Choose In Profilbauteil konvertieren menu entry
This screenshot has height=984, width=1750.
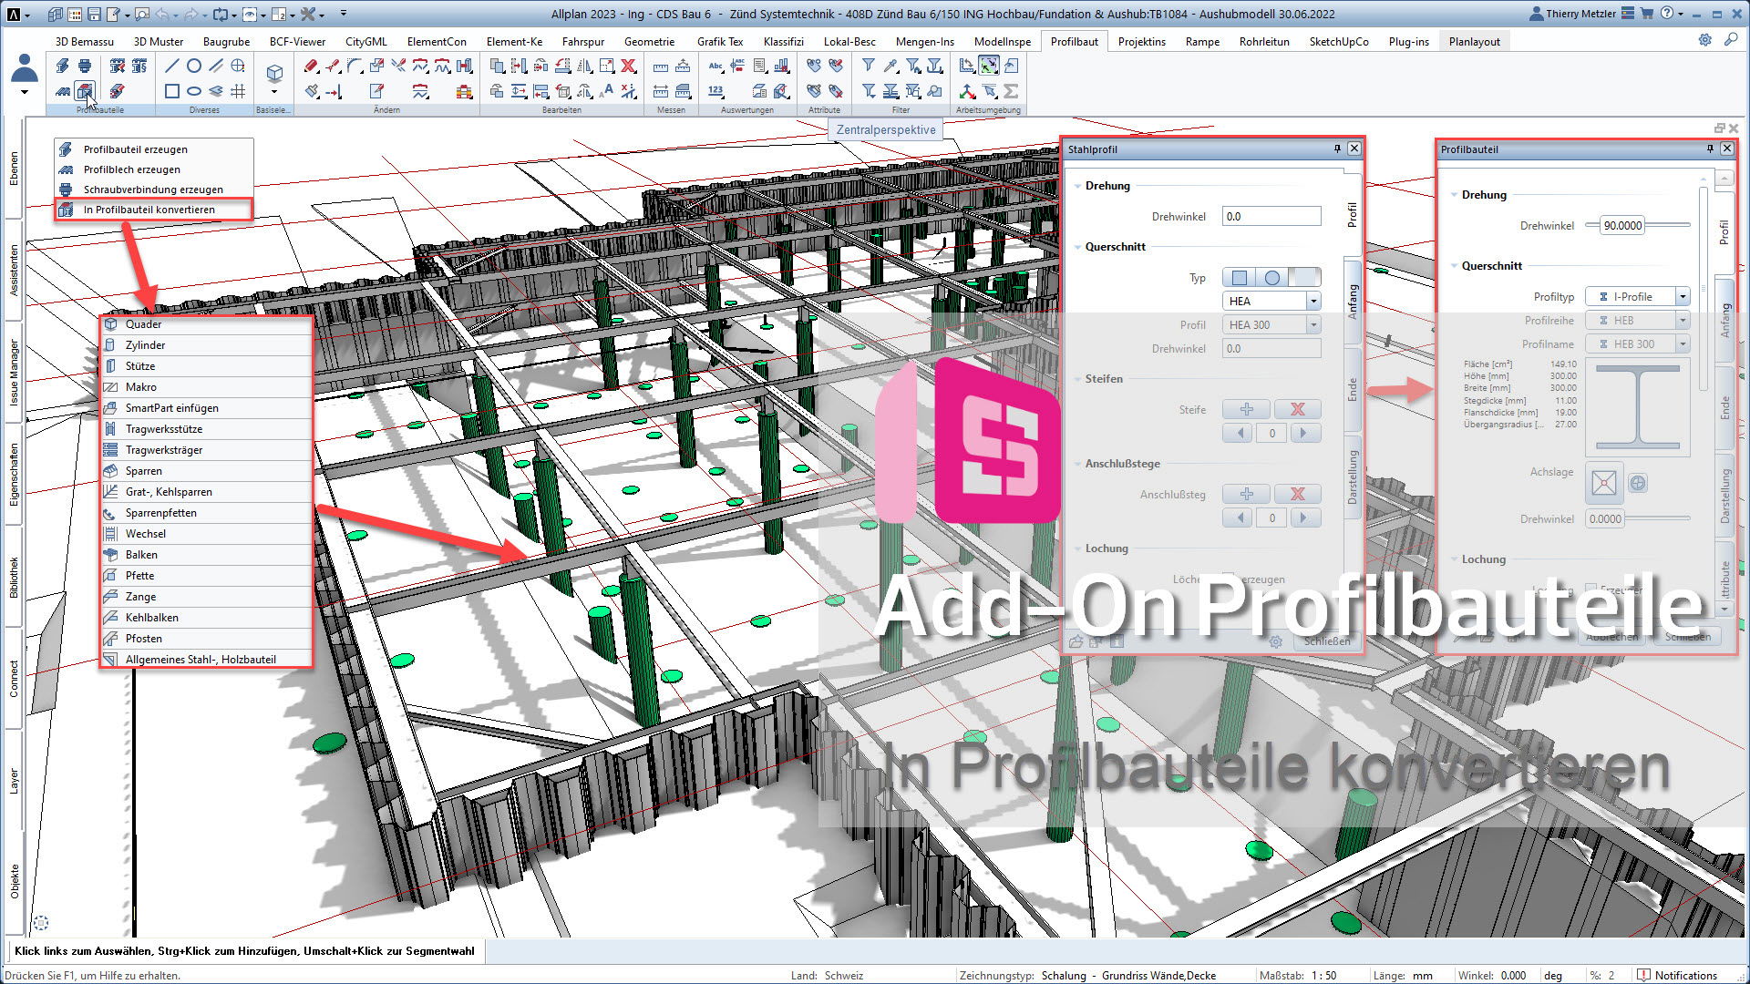(x=149, y=210)
